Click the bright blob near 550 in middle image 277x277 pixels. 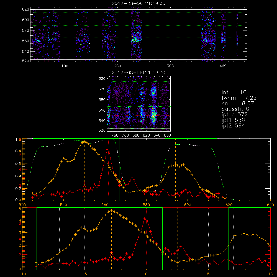point(153,115)
